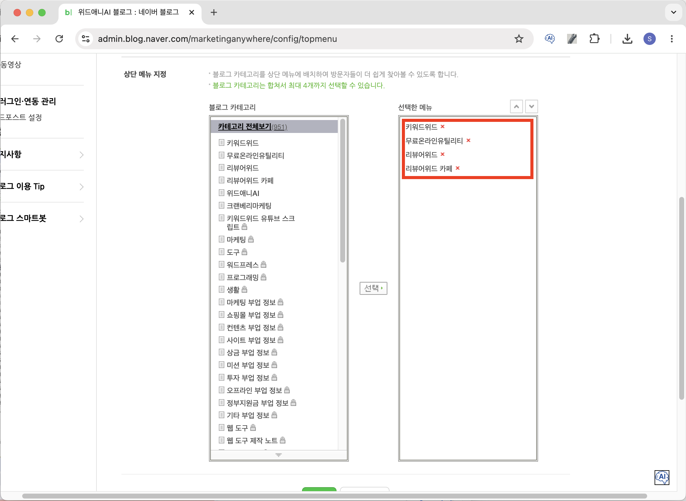Click the page vertical scrollbar
686x501 pixels.
click(x=681, y=298)
